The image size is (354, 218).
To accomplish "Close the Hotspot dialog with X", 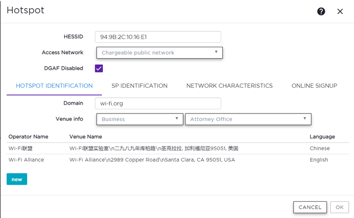I will click(340, 11).
